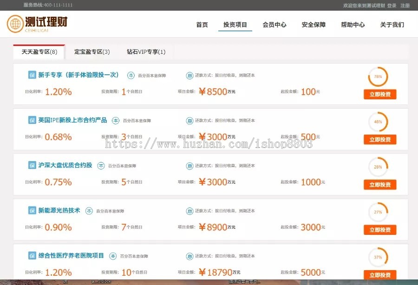Viewport: 418px width, 285px height.
Task: Open the 会员中心 menu item
Action: [x=274, y=25]
